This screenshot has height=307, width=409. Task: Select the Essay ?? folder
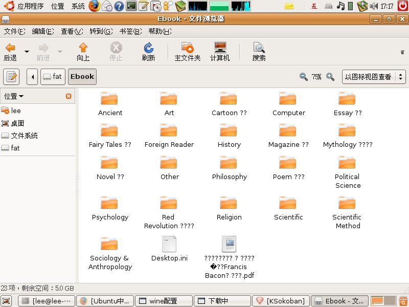348,104
